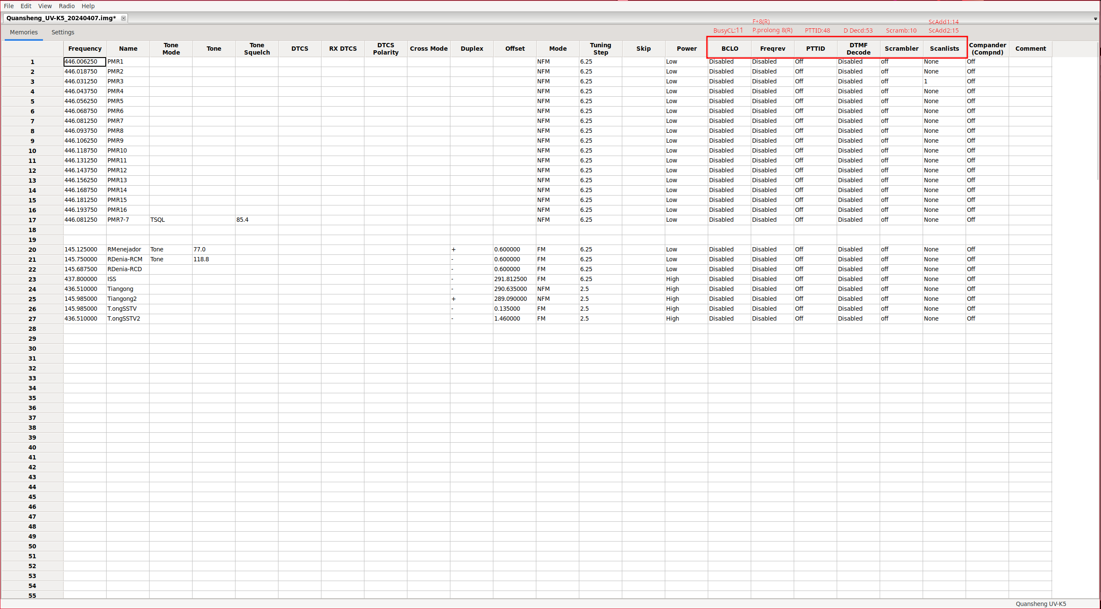Viewport: 1101px width, 609px height.
Task: Open the Radio menu
Action: click(x=67, y=6)
